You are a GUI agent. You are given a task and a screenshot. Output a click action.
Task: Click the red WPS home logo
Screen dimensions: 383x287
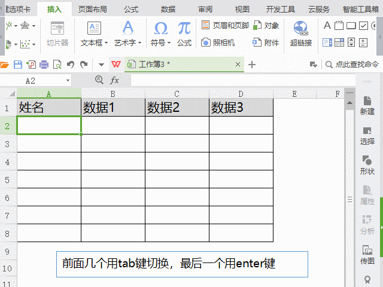coord(115,65)
